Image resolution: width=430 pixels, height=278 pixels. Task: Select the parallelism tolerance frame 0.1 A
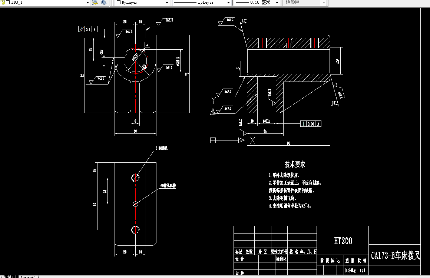(88, 29)
